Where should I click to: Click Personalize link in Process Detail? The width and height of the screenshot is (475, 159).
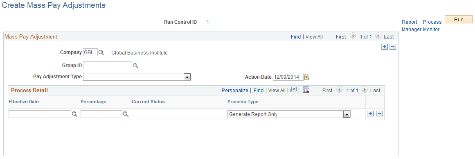click(235, 91)
